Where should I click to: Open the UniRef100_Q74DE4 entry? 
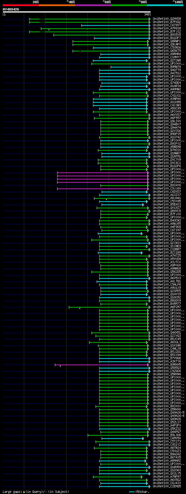pyautogui.click(x=167, y=83)
